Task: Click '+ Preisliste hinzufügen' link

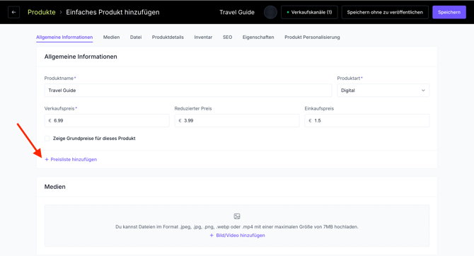Action: coord(71,159)
